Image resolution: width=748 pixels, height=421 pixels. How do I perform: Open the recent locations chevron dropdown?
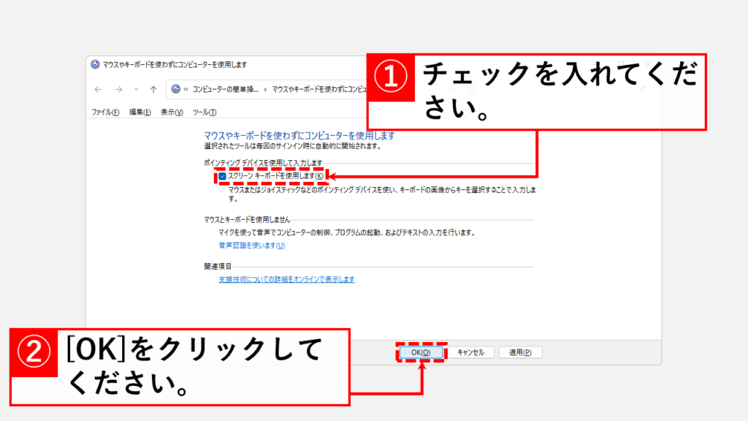coord(136,89)
